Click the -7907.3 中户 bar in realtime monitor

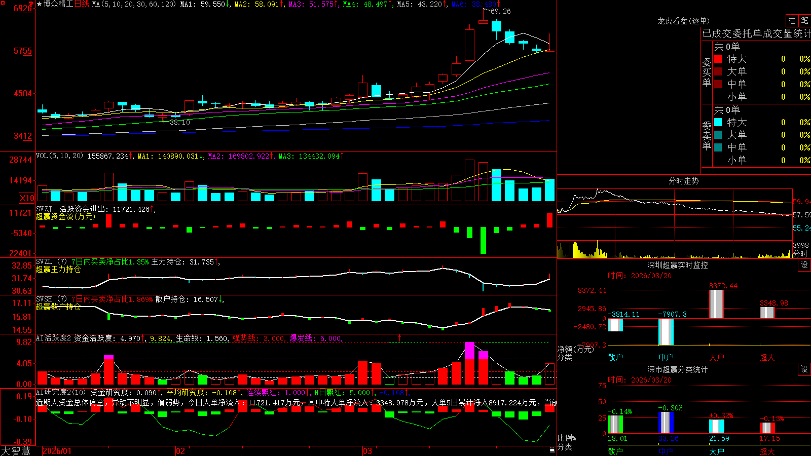[666, 332]
